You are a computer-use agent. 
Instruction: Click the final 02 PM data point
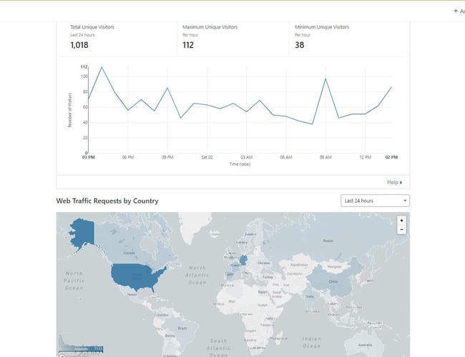click(x=391, y=87)
